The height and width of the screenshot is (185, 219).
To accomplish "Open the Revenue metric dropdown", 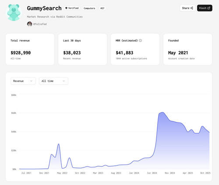I will pyautogui.click(x=23, y=81).
